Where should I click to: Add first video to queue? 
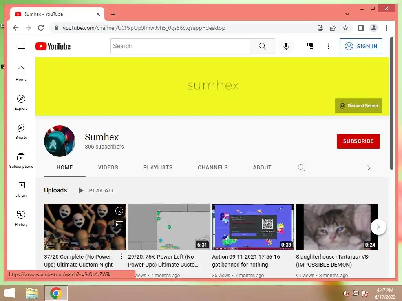(119, 224)
